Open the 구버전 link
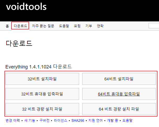Viewport: 159px width, 127px height. 45,120
